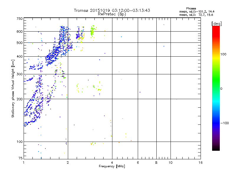This screenshot has width=236, height=177.
Task: Click colorbar tick label '100'
Action: coord(223,54)
